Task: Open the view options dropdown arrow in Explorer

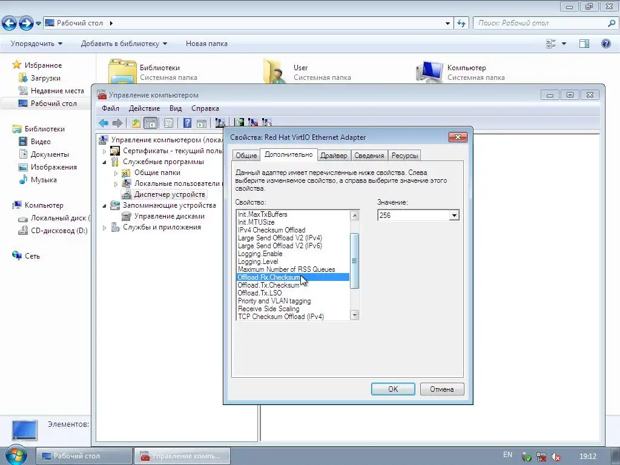Action: [564, 44]
